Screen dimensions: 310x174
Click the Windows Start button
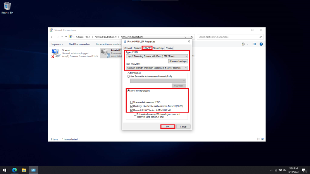[x=5, y=170]
